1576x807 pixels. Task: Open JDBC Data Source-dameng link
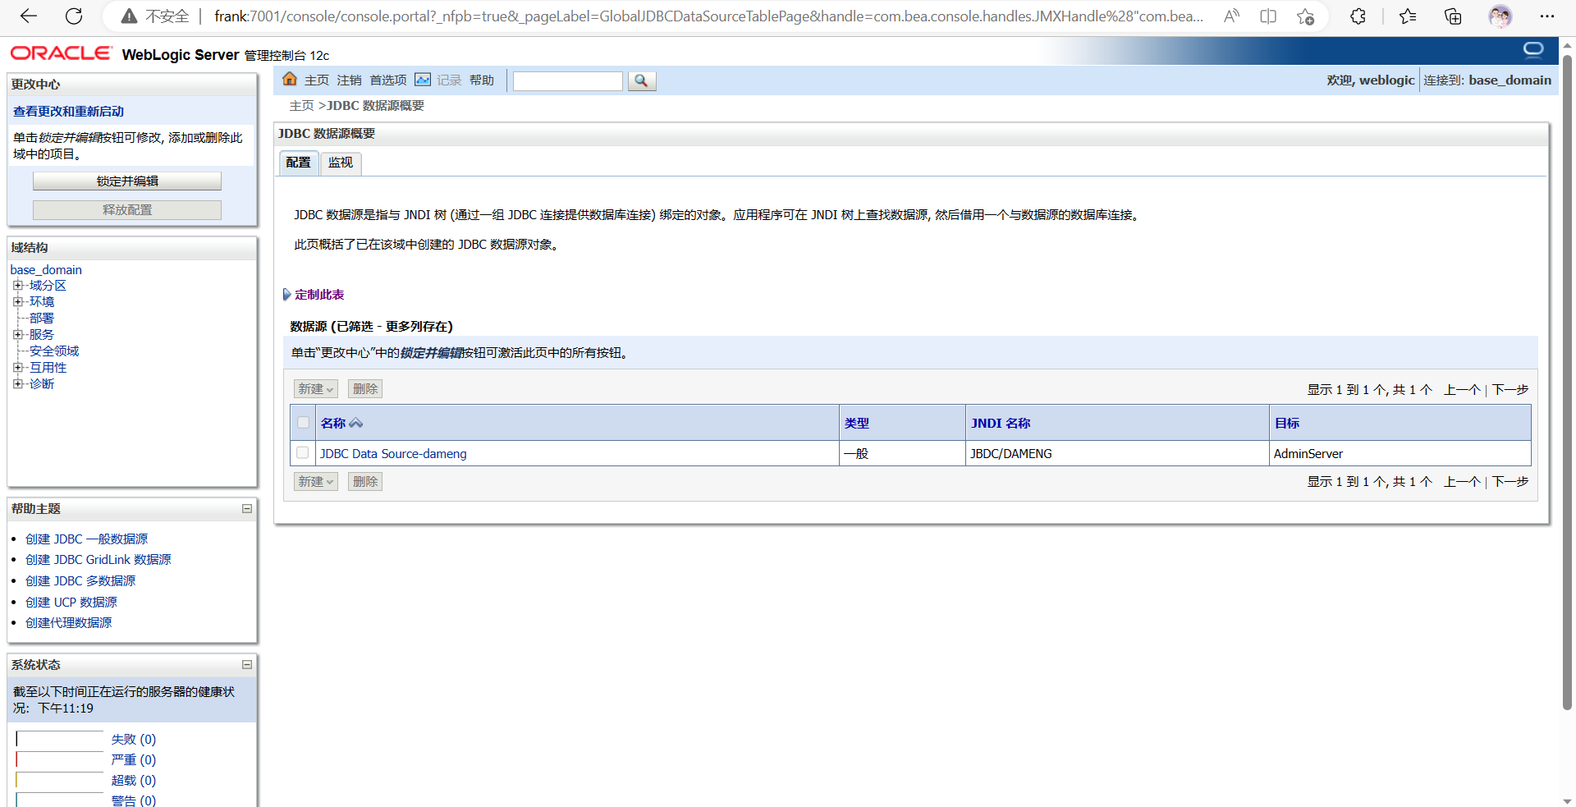coord(393,454)
